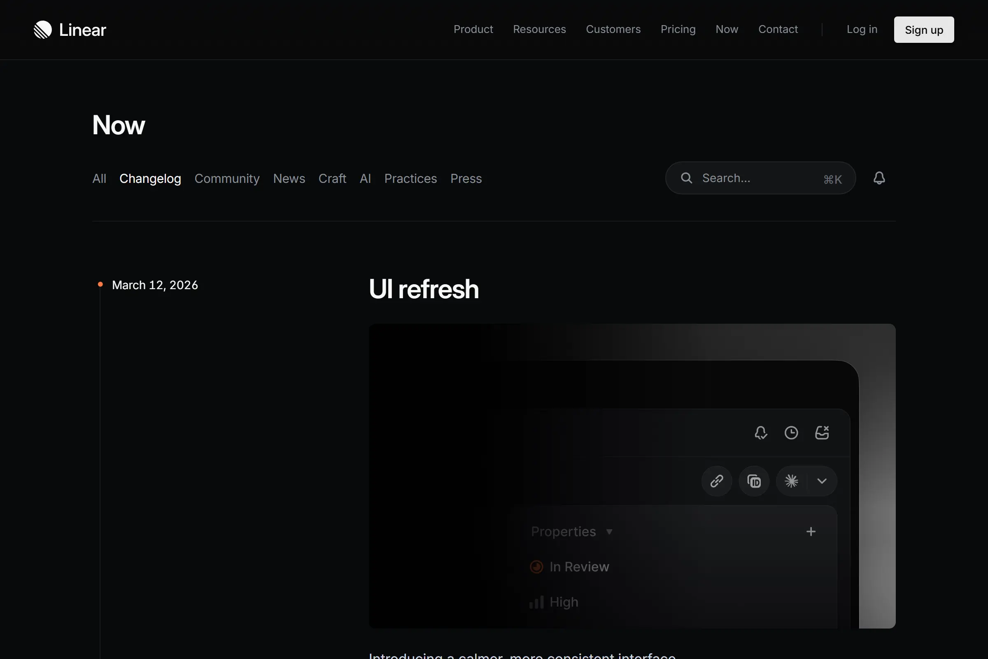Click the Sign up button
988x659 pixels.
point(923,29)
